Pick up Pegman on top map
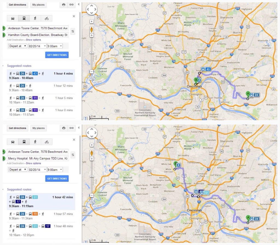280x245 pixels. pyautogui.click(x=92, y=30)
